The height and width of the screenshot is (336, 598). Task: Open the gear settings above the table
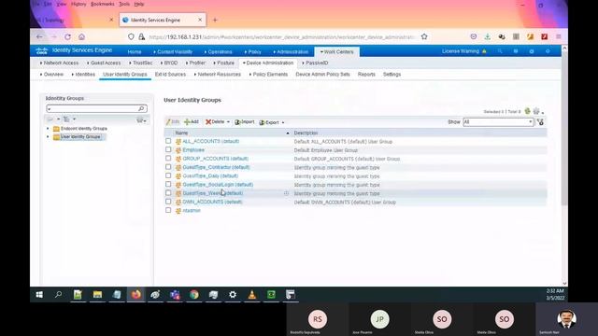[x=536, y=111]
